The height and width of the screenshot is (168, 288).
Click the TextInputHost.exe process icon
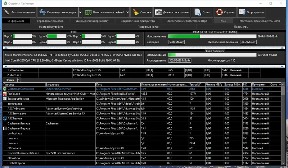pos(5,99)
